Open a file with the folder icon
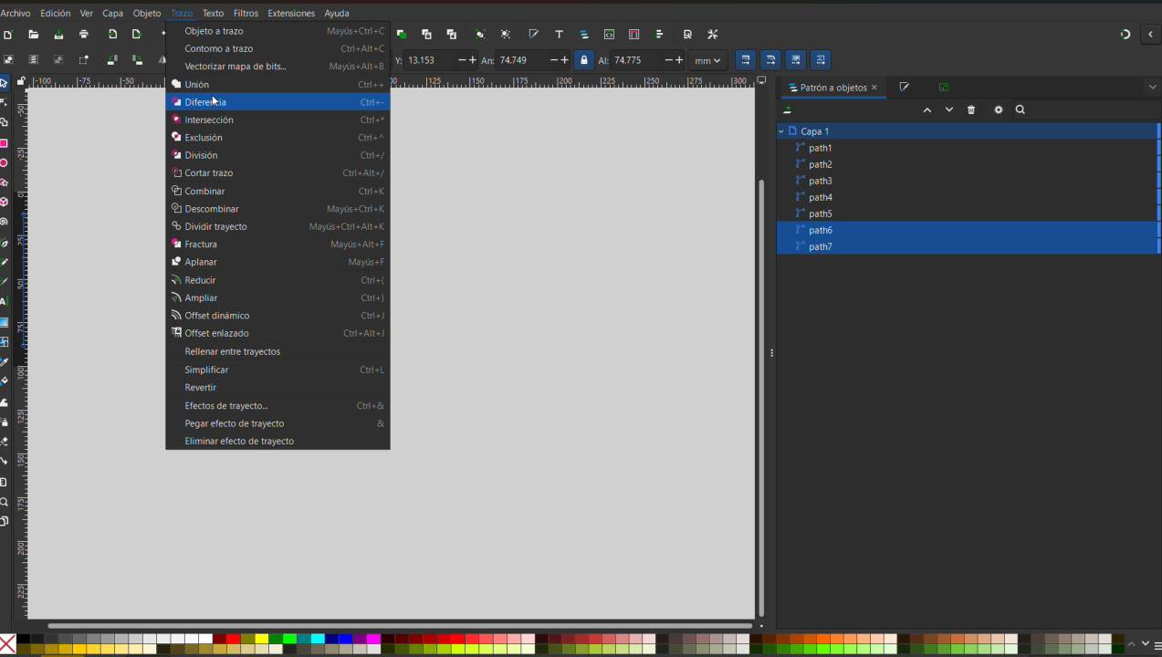This screenshot has width=1162, height=657. pos(33,35)
